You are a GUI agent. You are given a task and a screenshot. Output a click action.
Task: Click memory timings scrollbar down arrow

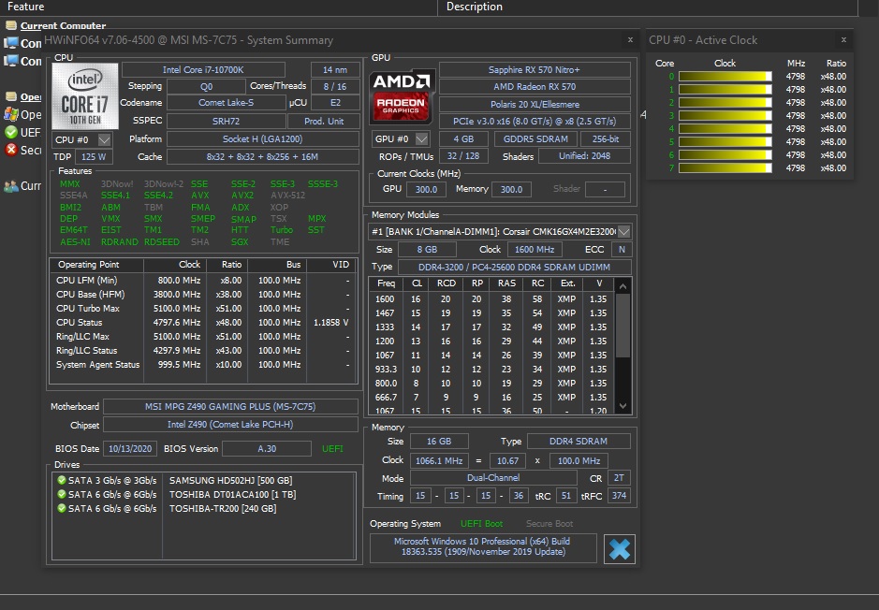coord(623,405)
